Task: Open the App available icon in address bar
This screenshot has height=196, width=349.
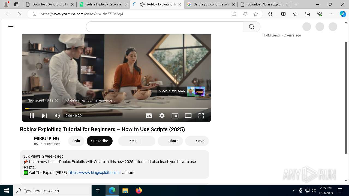Action: point(234,14)
